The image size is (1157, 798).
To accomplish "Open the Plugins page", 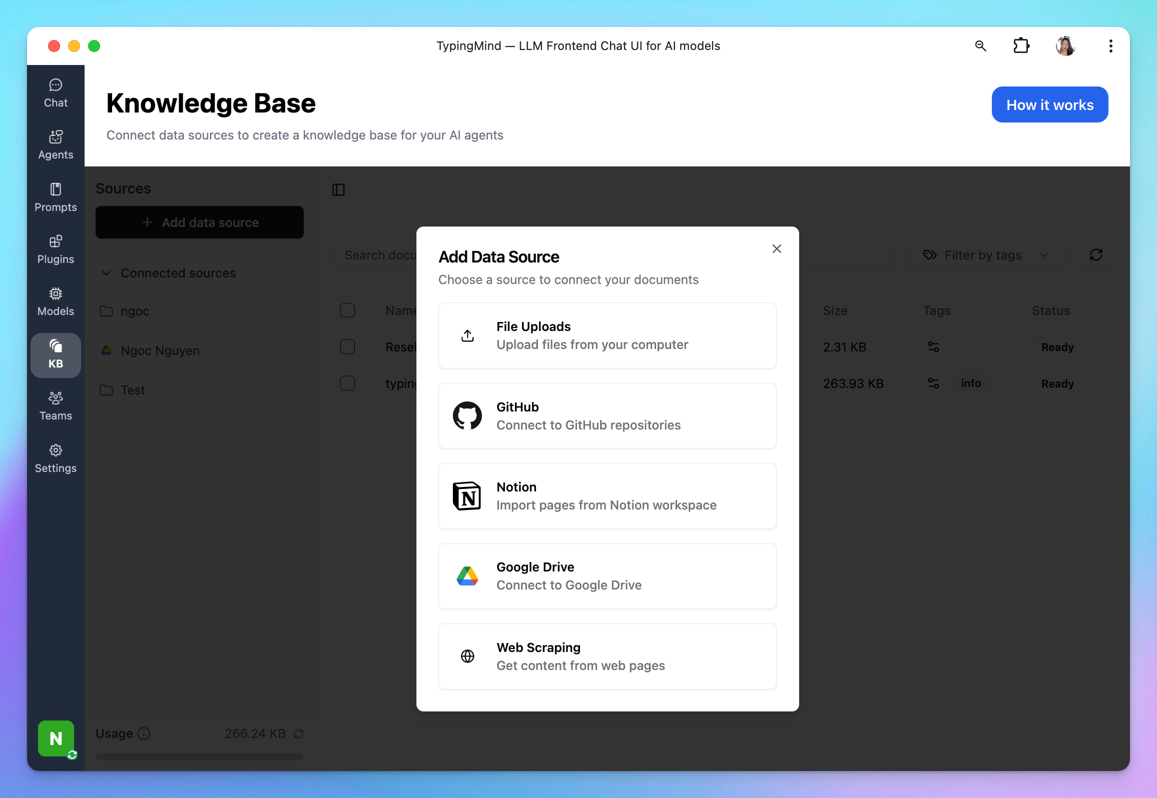I will pos(56,249).
